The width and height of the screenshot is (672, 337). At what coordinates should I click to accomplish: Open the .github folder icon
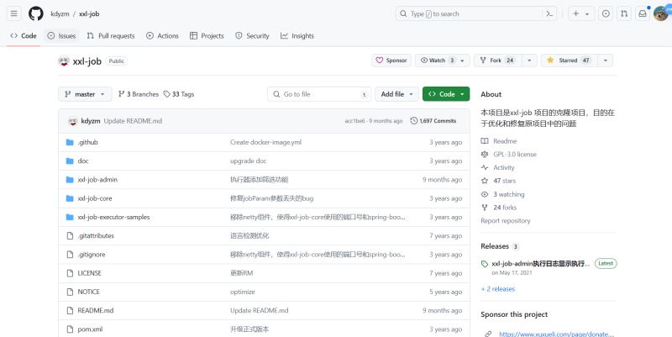tap(70, 142)
